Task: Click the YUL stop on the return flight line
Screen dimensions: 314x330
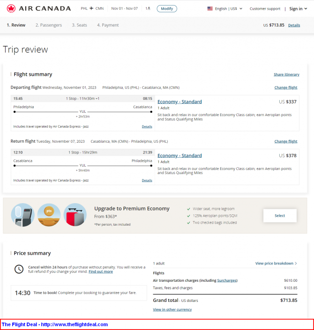Action: coord(82,165)
